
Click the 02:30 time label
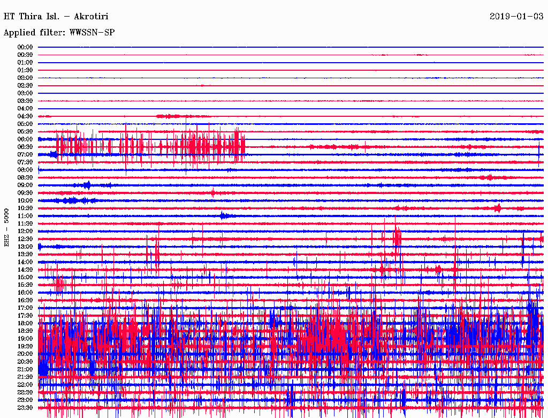click(25, 85)
